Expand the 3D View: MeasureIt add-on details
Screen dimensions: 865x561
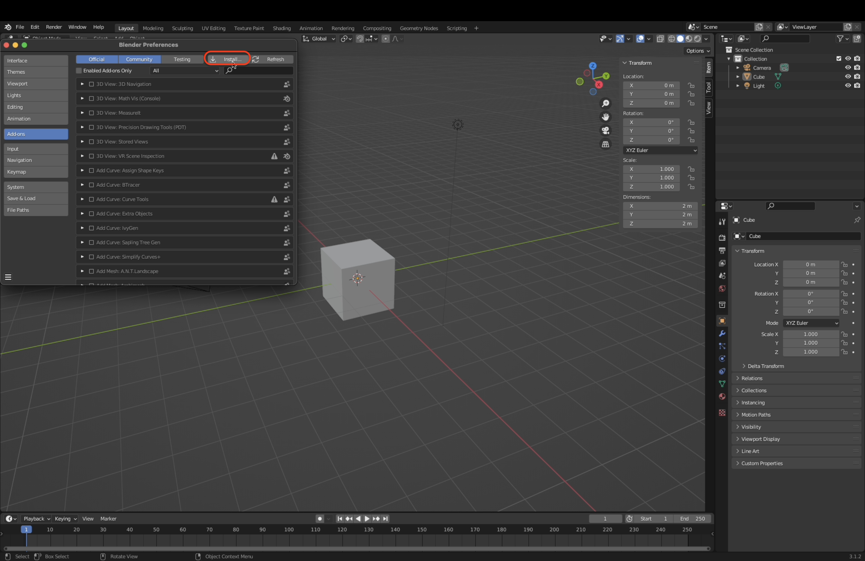[x=82, y=113]
